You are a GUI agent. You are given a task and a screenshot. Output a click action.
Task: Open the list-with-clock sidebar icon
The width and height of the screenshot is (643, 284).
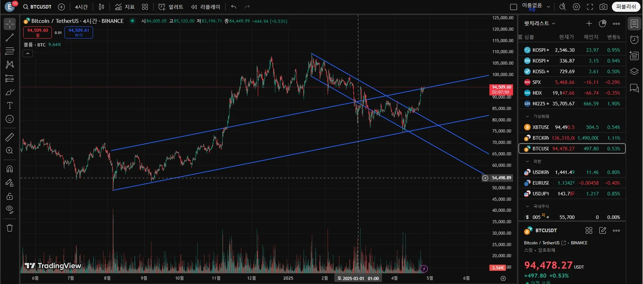634,56
